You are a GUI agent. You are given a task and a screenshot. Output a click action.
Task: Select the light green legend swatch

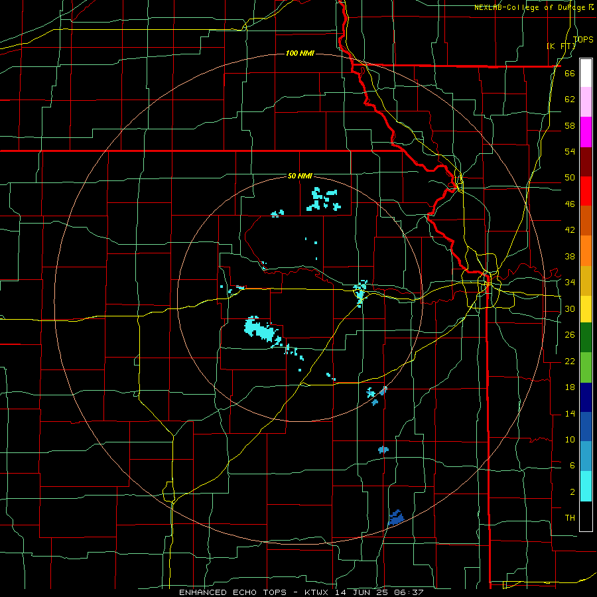(x=586, y=367)
